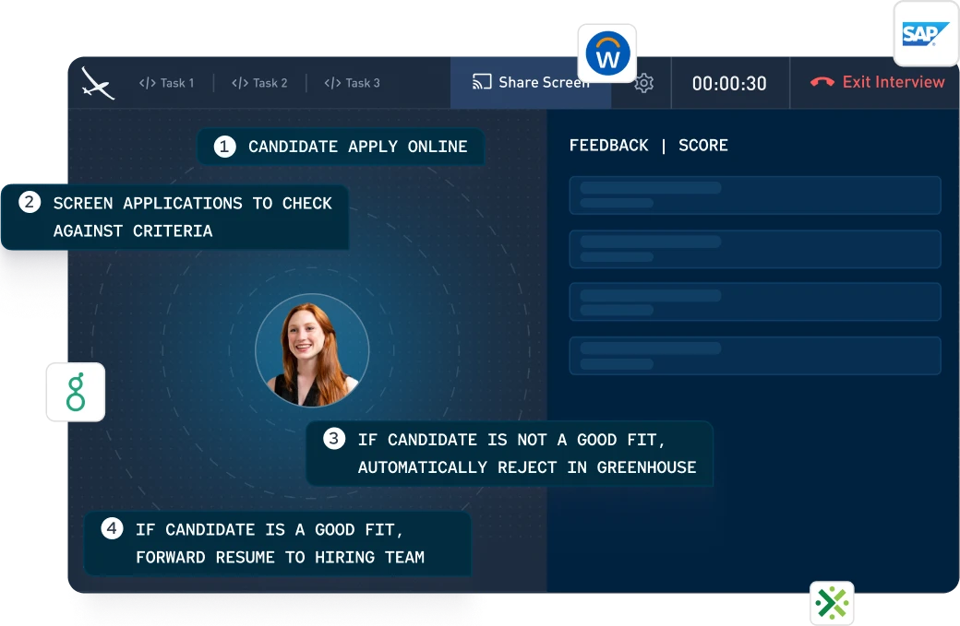The width and height of the screenshot is (960, 626).
Task: Switch to the Task 2 tab
Action: coord(259,83)
